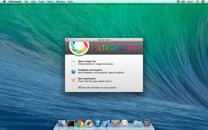Uncheck Show this window on every launch
208x130 pixels.
(80, 87)
